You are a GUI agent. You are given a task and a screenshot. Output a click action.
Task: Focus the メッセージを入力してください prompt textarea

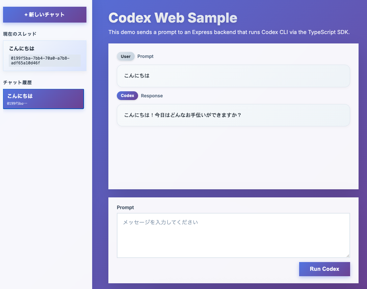233,235
